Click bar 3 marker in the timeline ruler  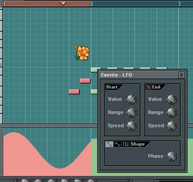click(x=180, y=4)
